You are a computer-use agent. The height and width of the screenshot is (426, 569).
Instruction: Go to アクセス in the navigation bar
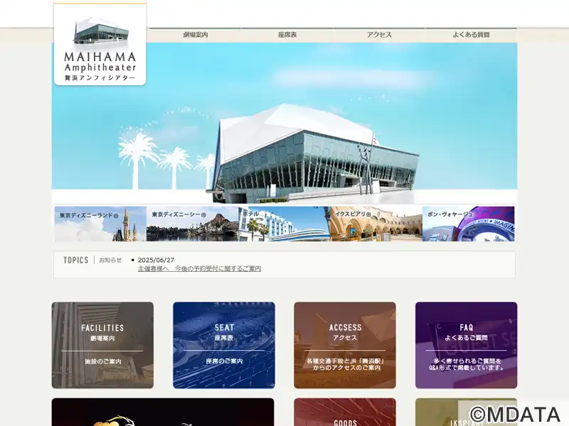pyautogui.click(x=379, y=35)
